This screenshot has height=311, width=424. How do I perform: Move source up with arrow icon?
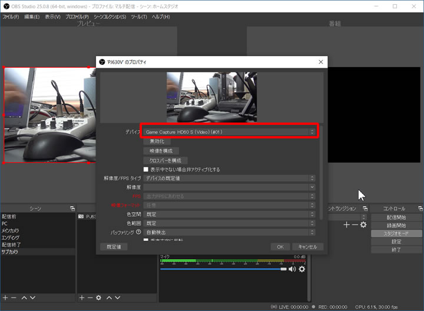click(110, 298)
